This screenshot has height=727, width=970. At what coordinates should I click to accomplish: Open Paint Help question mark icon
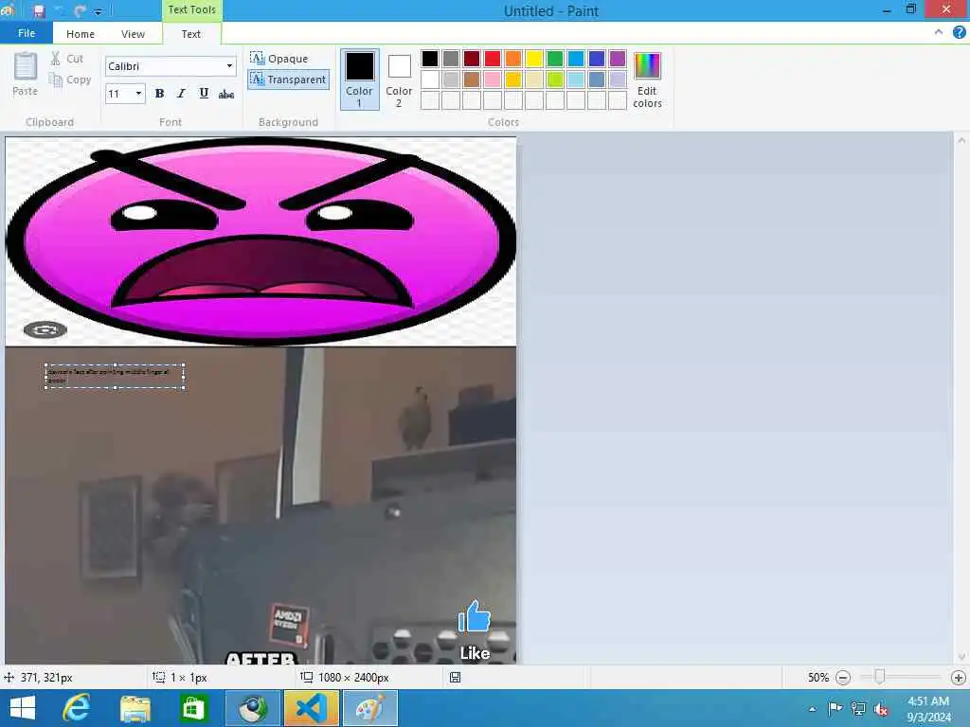959,32
